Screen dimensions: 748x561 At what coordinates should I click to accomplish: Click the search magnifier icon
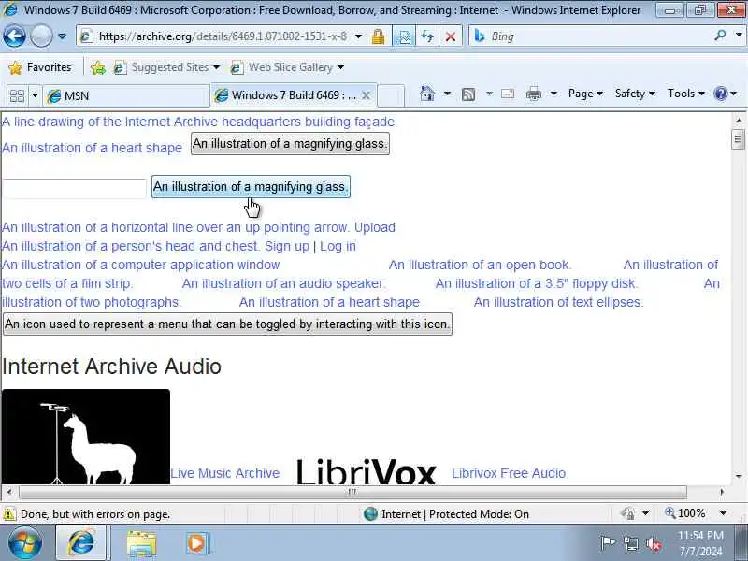(720, 35)
